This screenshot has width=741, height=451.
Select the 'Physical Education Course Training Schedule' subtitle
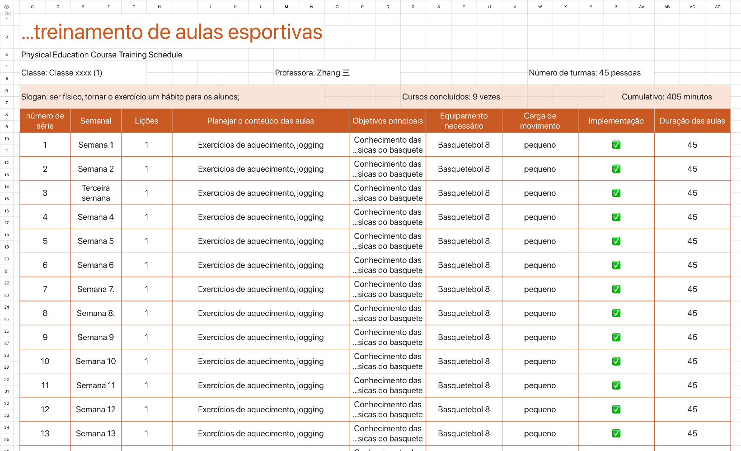(102, 55)
